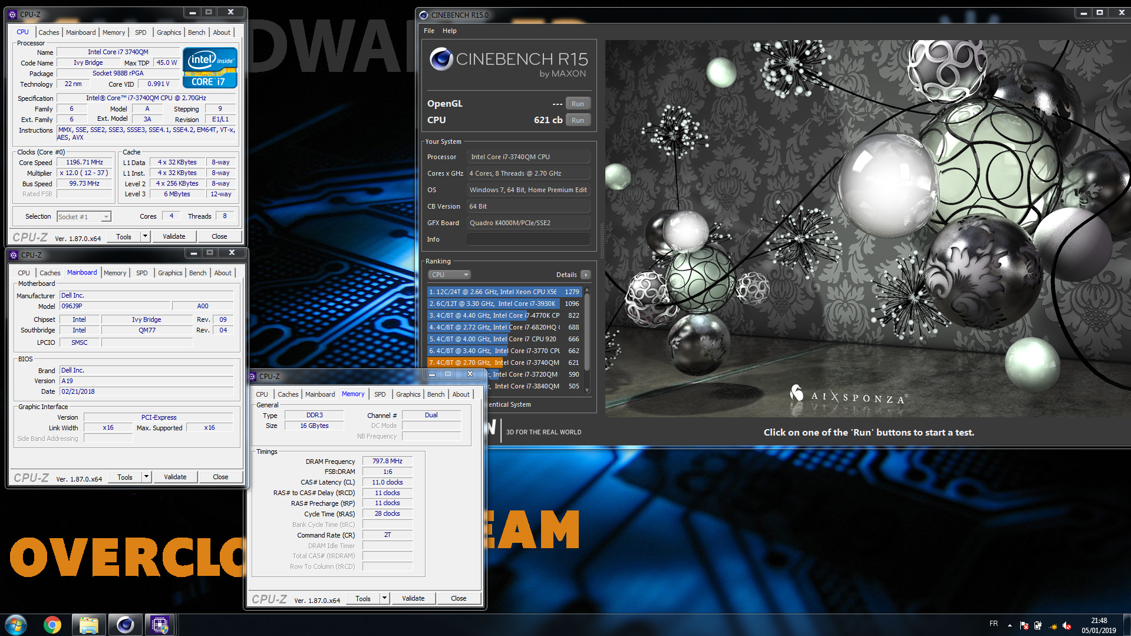Click the Intel Core i7 logo in CPU-Z
This screenshot has width=1131, height=636.
[x=210, y=68]
